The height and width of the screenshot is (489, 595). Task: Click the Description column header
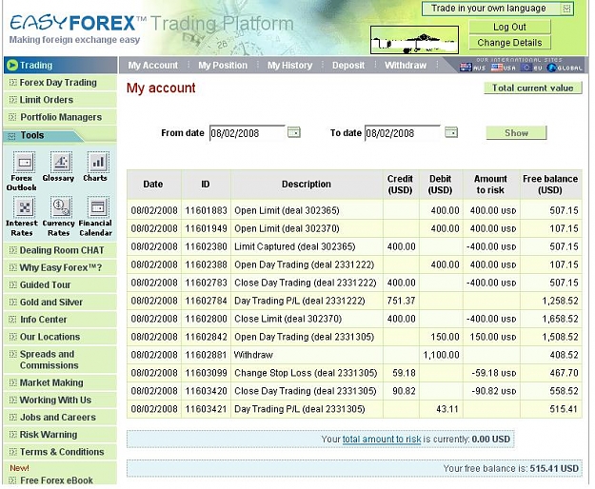coord(307,185)
